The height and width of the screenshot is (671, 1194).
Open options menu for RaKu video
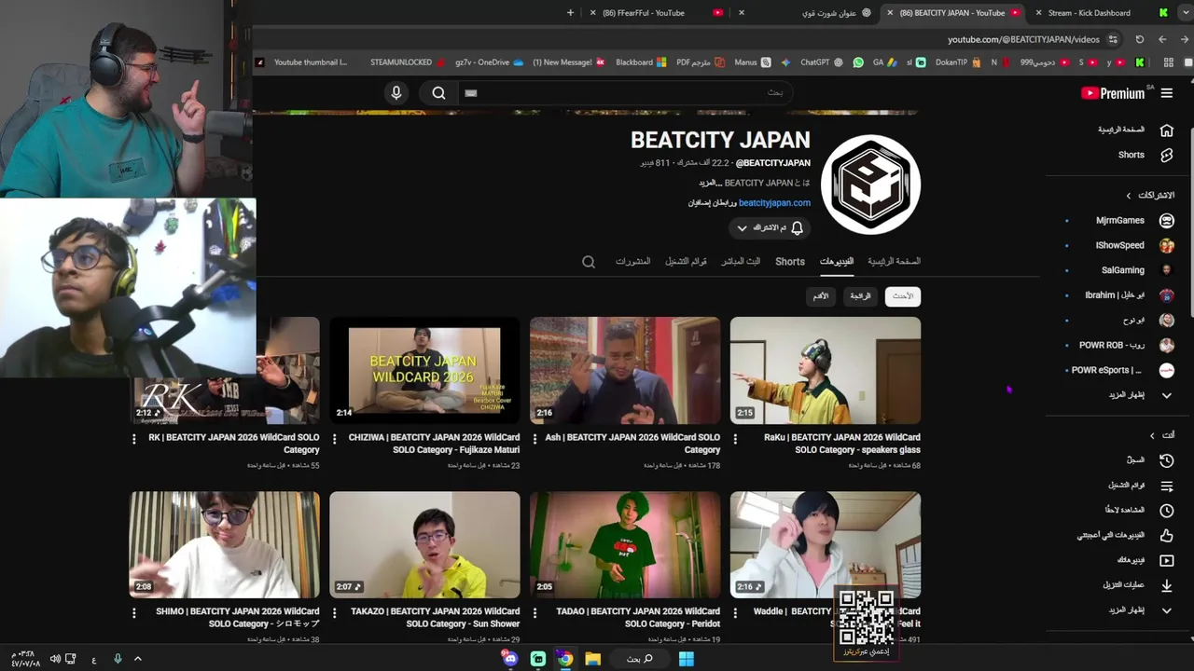[735, 438]
